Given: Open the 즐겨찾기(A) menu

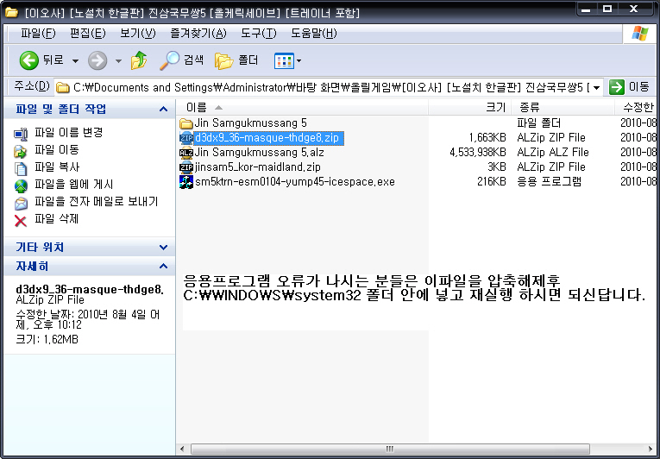Looking at the screenshot, I should click(198, 34).
